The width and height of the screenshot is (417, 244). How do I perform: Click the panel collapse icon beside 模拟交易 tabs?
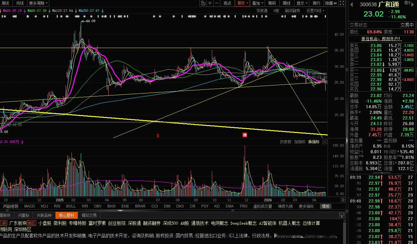tap(342, 215)
